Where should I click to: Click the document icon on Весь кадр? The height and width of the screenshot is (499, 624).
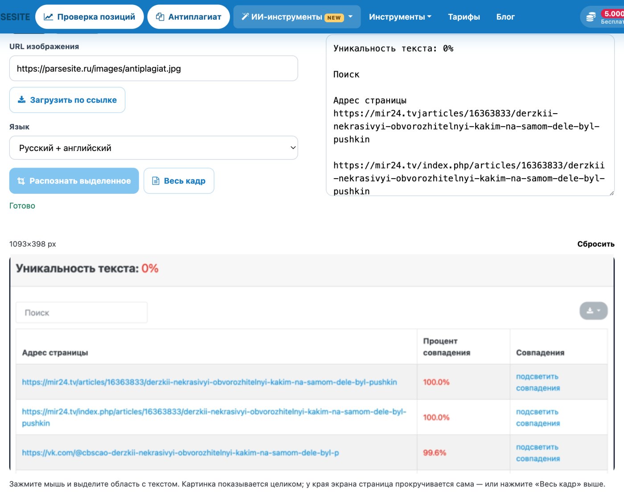click(156, 181)
